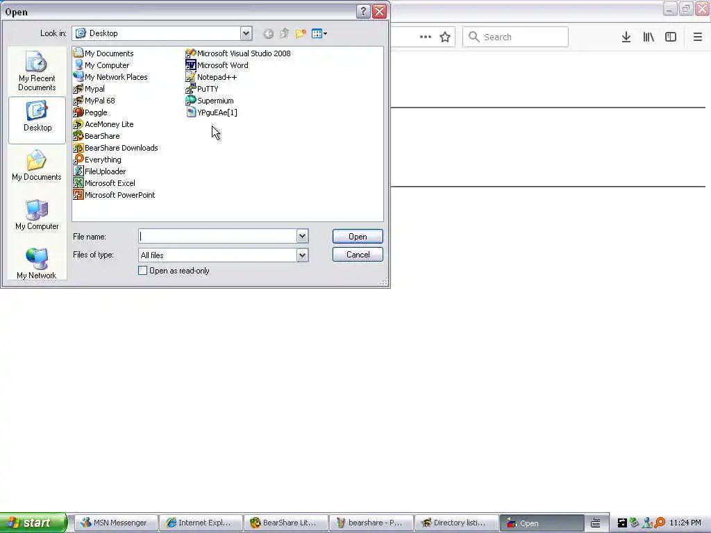This screenshot has width=711, height=533.
Task: Select My Documents in the file list
Action: tap(103, 53)
